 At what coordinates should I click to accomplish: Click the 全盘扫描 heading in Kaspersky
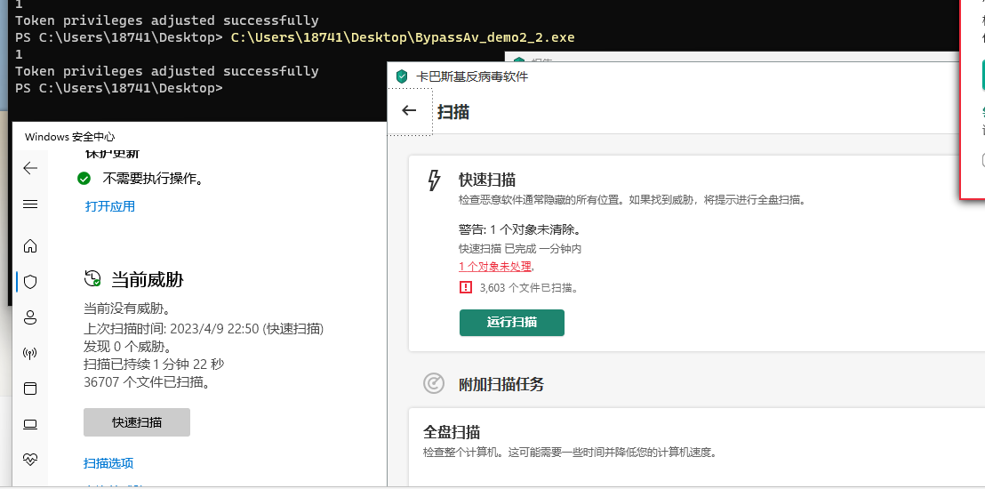coord(452,432)
